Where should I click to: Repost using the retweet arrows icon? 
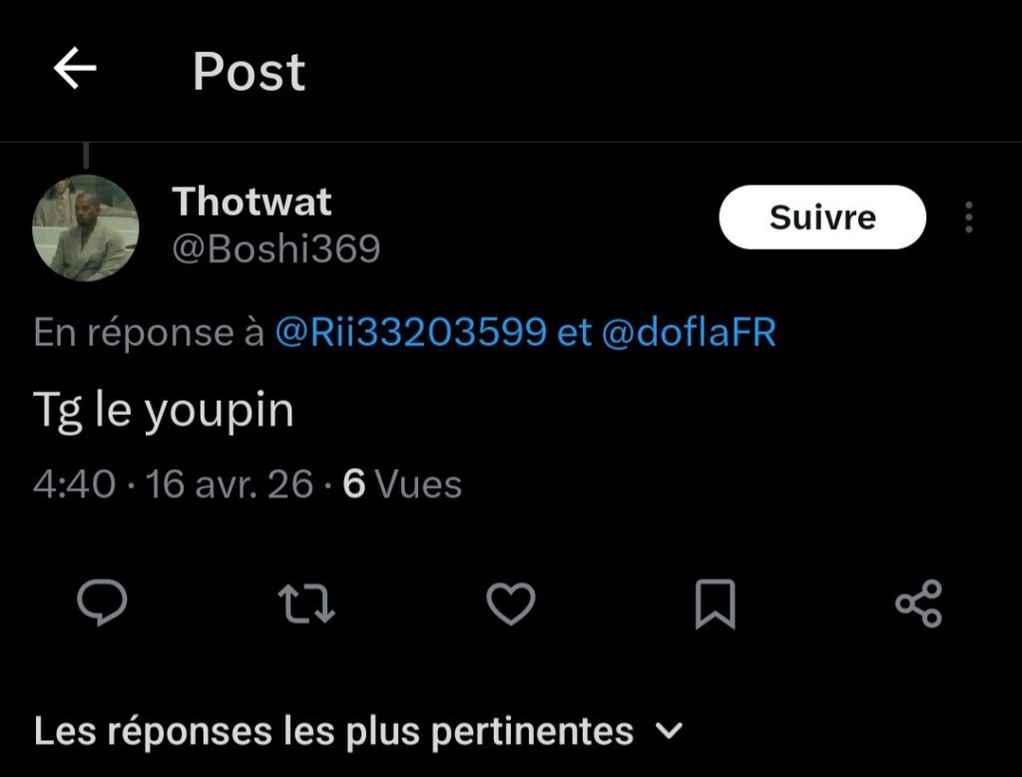pos(306,603)
